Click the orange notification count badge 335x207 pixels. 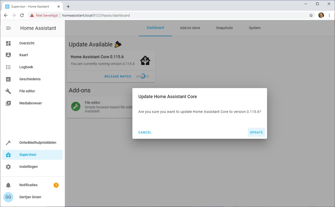pos(56,185)
